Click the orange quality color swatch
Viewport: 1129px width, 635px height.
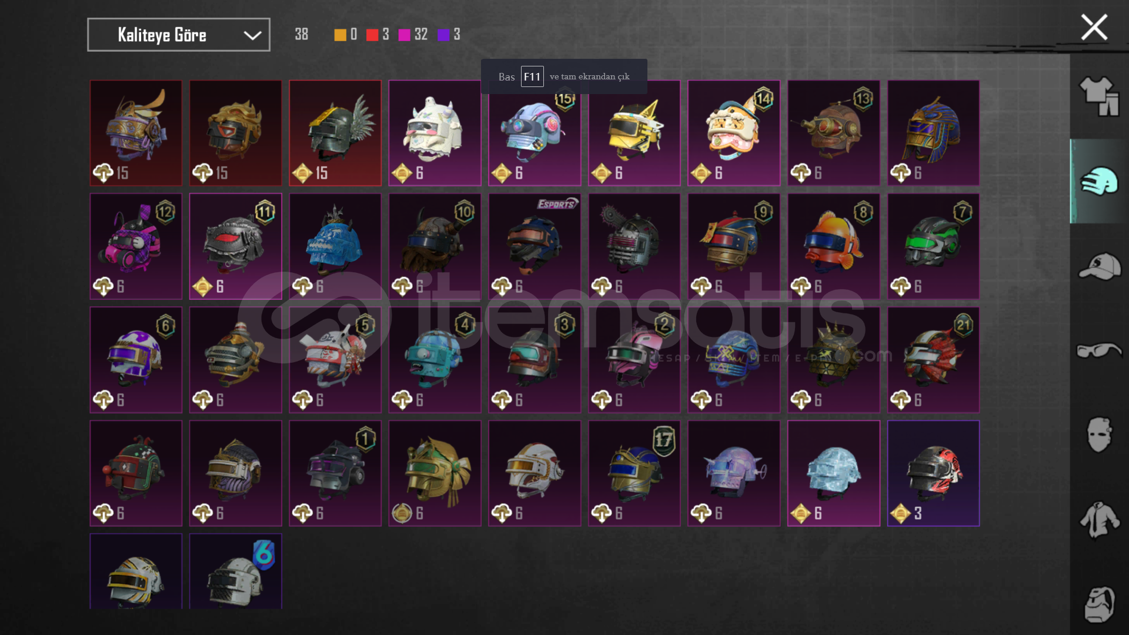point(340,35)
